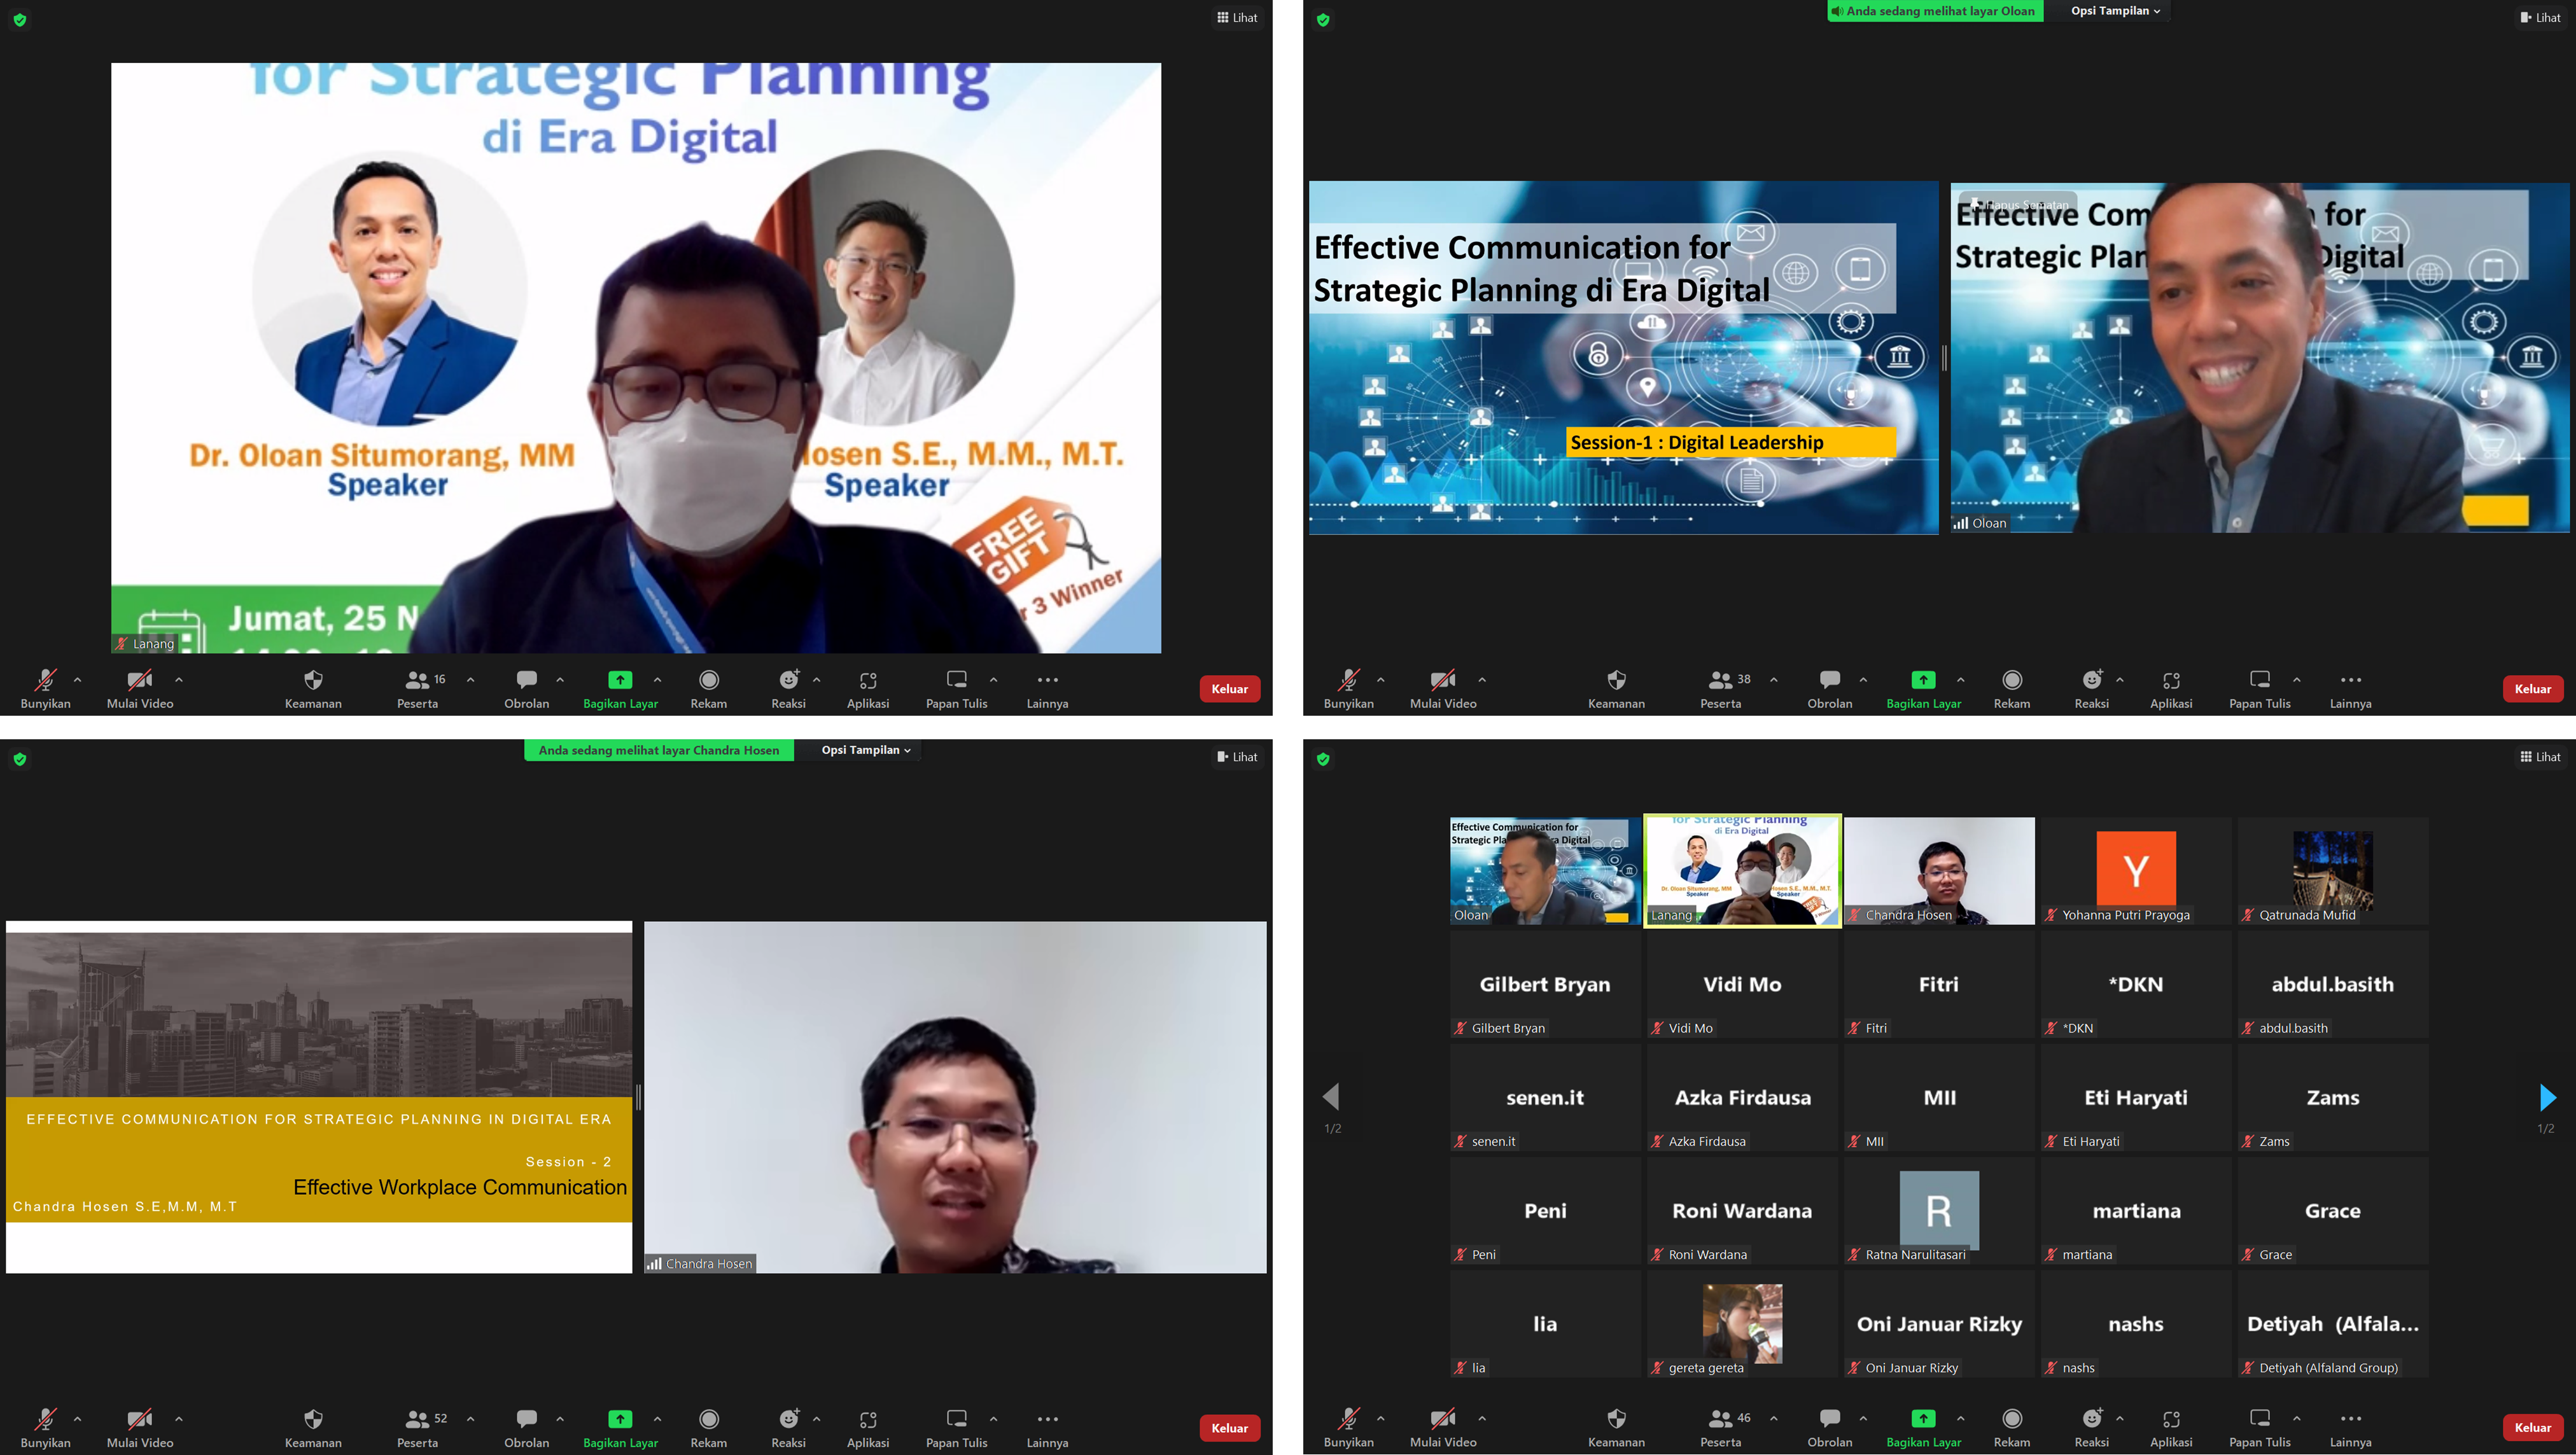Screen dimensions: 2576x1455
Task: Click Rekam in the 38-participant window
Action: 2011,689
